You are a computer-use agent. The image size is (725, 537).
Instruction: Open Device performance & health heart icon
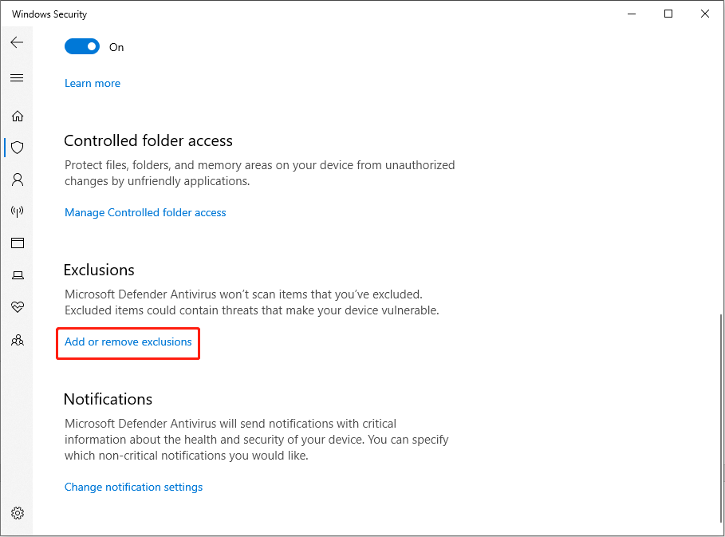click(x=18, y=306)
